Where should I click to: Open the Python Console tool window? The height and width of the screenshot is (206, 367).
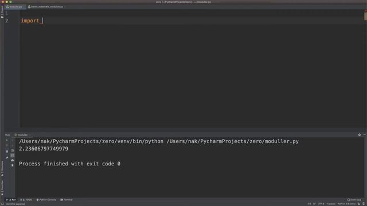coord(46,200)
